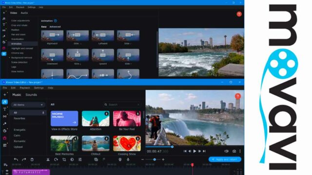312x175 pixels.
Task: Select the Cooking Show music thumbnail
Action: 127,143
